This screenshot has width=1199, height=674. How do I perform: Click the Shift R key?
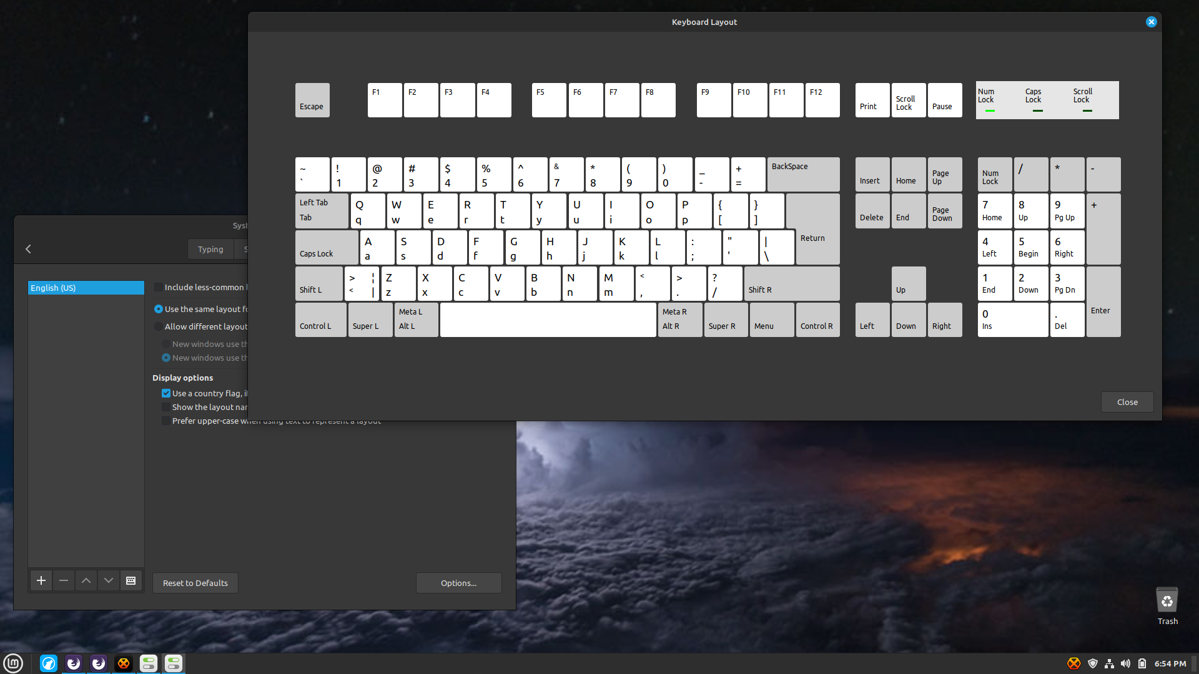[792, 283]
